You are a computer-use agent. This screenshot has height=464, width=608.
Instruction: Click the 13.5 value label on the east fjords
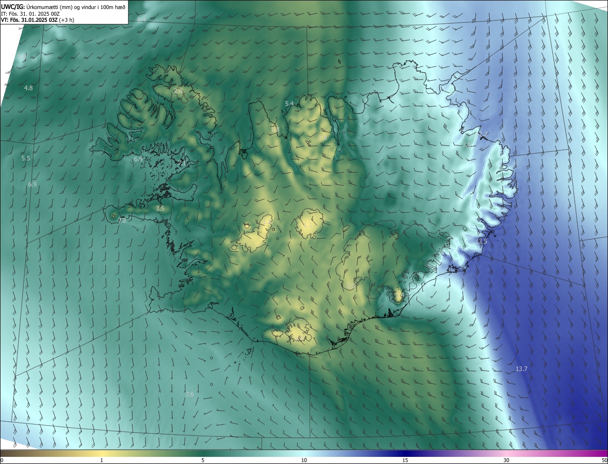(482, 241)
